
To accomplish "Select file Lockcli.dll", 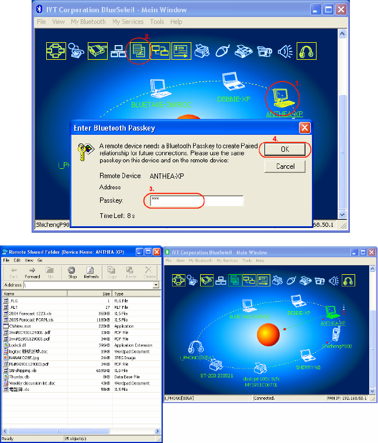I will tap(15, 345).
